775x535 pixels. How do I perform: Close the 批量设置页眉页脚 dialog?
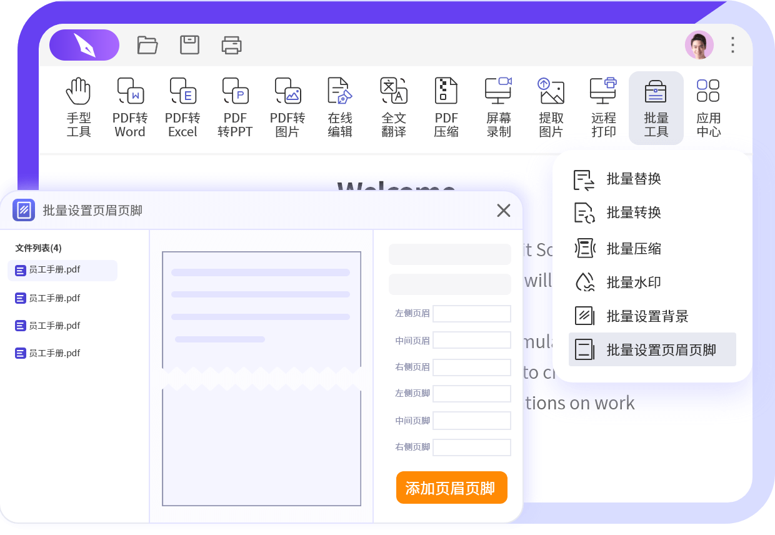(504, 211)
